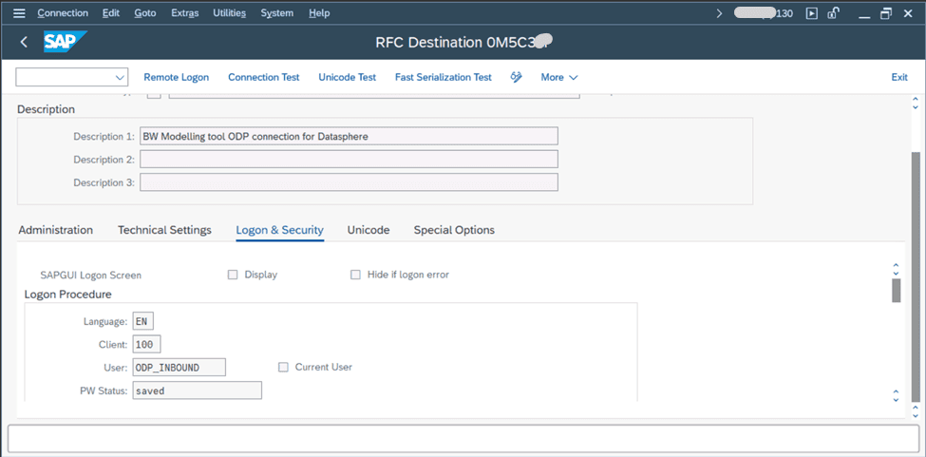Click the display/change pencil-glasses icon
Screen dimensions: 926x457
click(516, 77)
